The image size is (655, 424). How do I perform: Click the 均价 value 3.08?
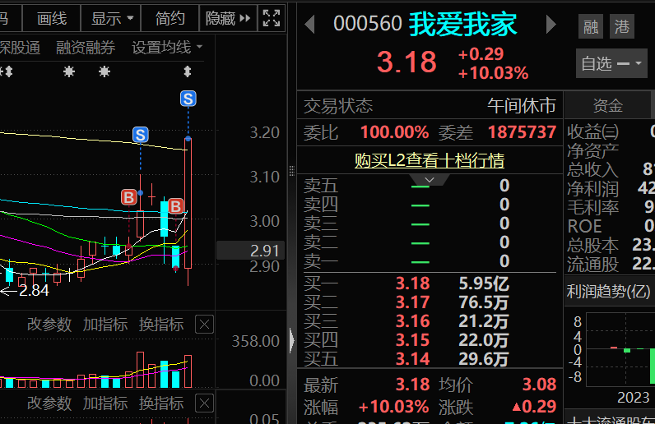[x=539, y=385]
